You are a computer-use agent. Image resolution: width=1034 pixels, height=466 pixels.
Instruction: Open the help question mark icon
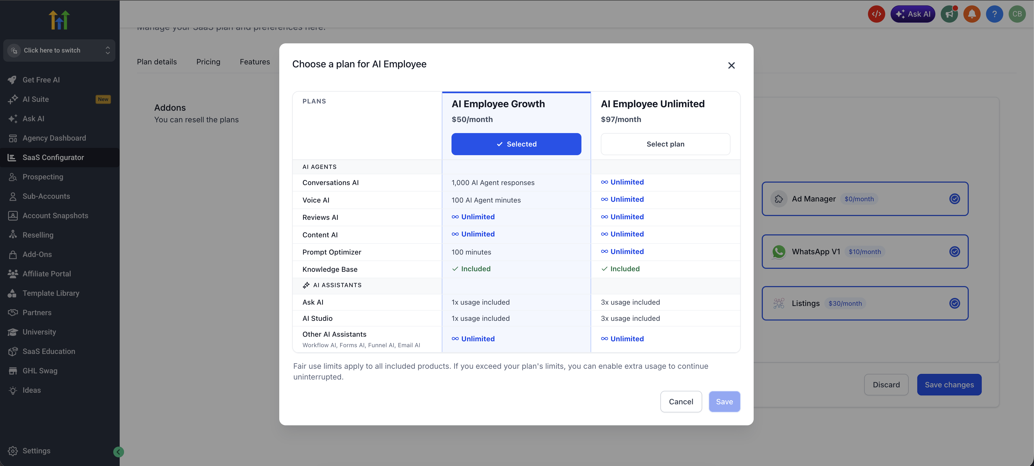(x=994, y=14)
